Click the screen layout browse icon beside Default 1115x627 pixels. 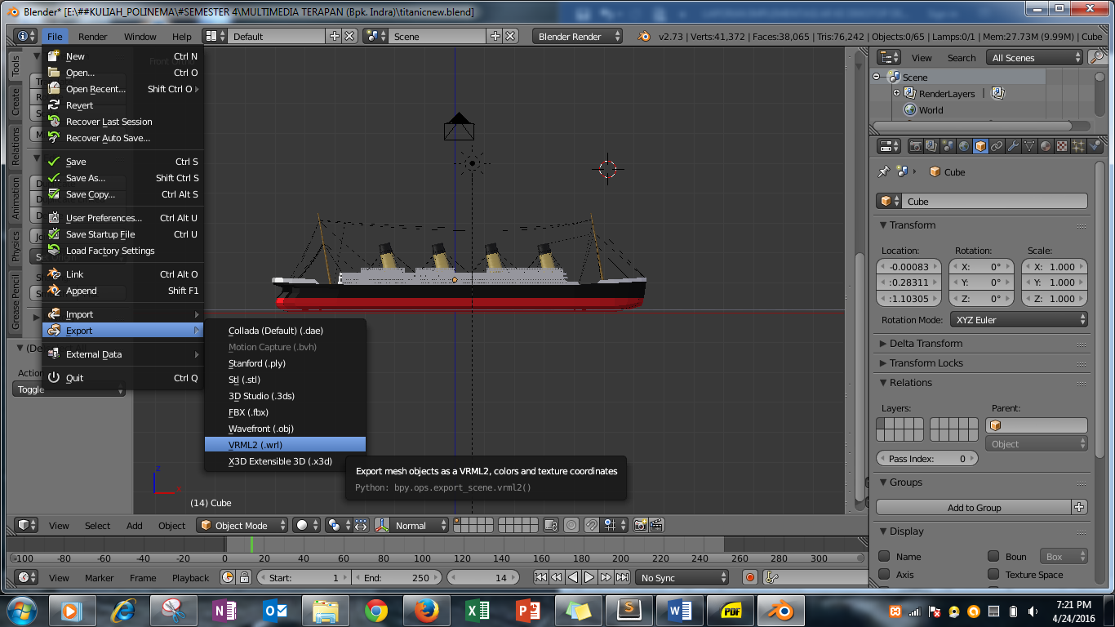(215, 36)
